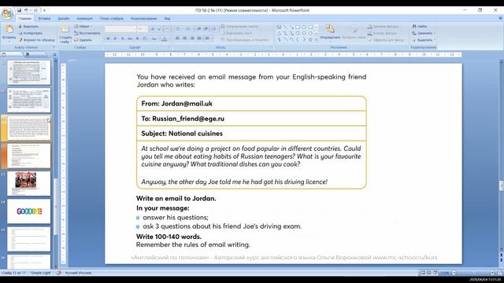Click Русский language indicator in status bar

click(x=78, y=273)
